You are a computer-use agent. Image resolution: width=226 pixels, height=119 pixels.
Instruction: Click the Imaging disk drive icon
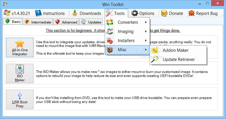click(110, 31)
